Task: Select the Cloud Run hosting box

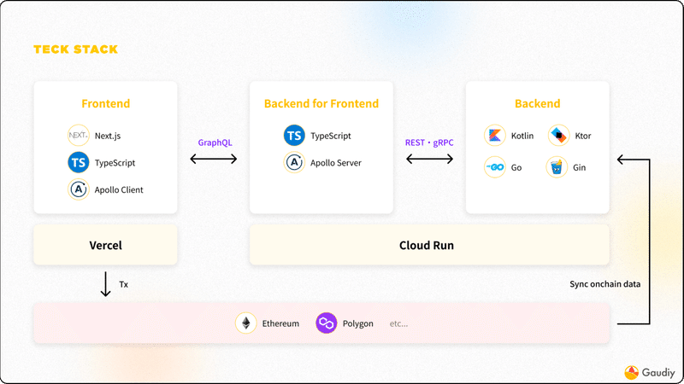Action: [429, 245]
